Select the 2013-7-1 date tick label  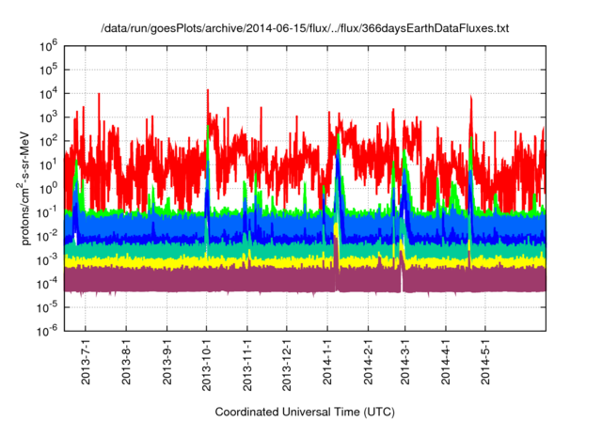point(86,362)
